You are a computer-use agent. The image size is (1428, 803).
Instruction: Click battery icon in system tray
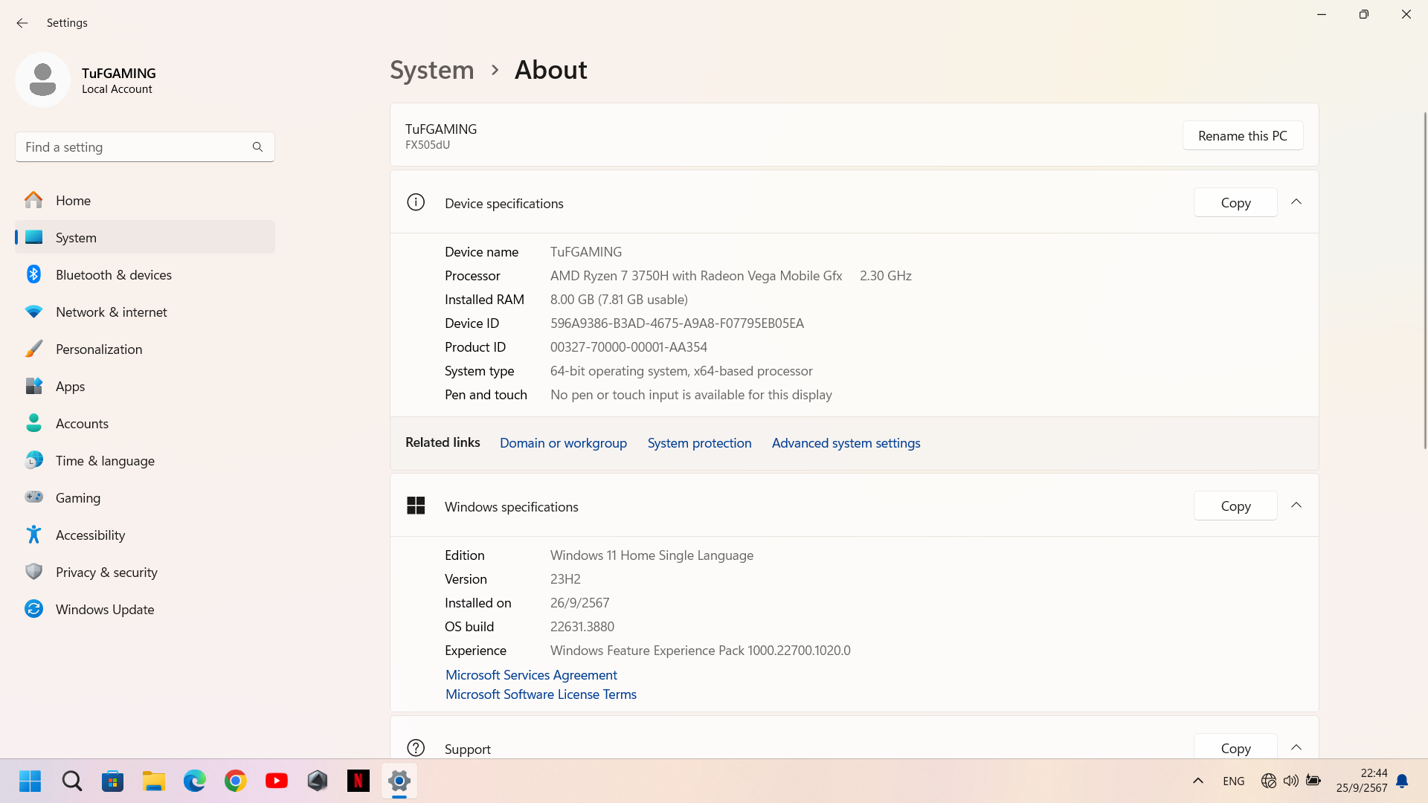[1313, 781]
